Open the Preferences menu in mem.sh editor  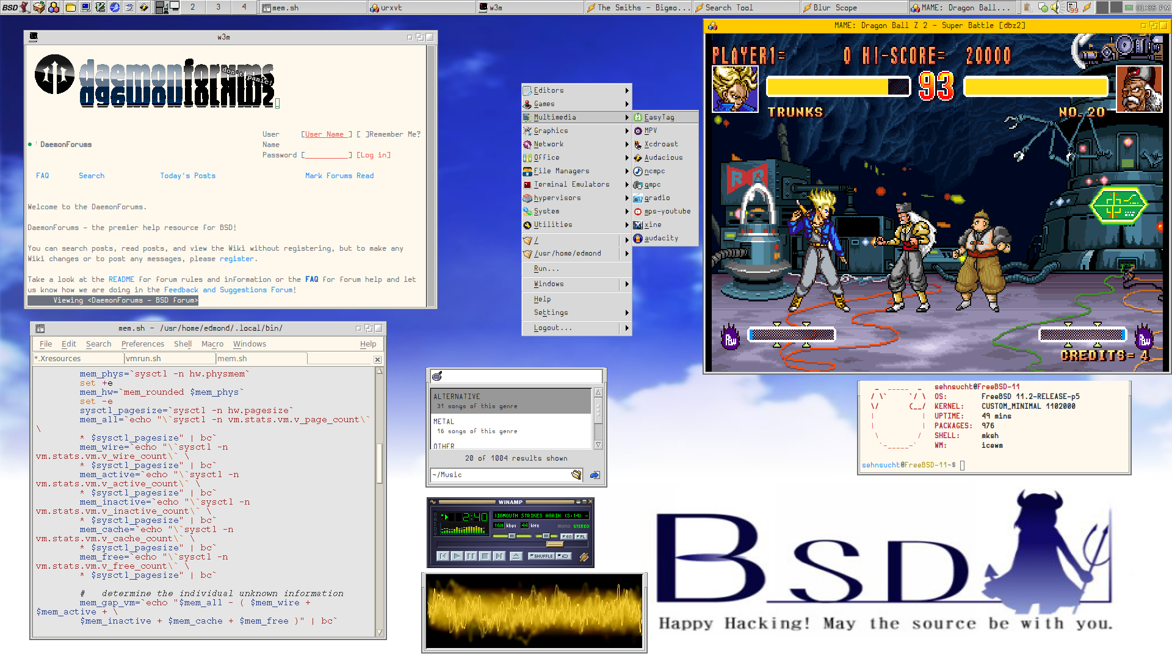coord(143,344)
